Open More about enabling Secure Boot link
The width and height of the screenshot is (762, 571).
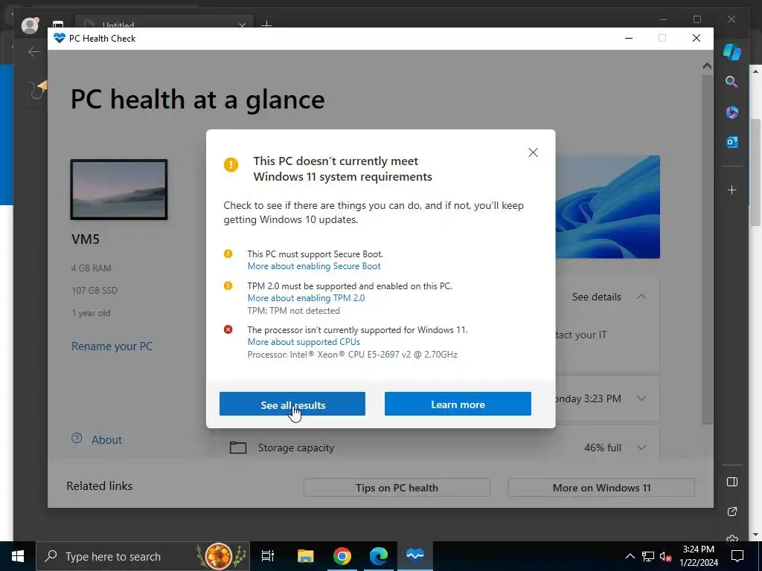click(x=314, y=266)
